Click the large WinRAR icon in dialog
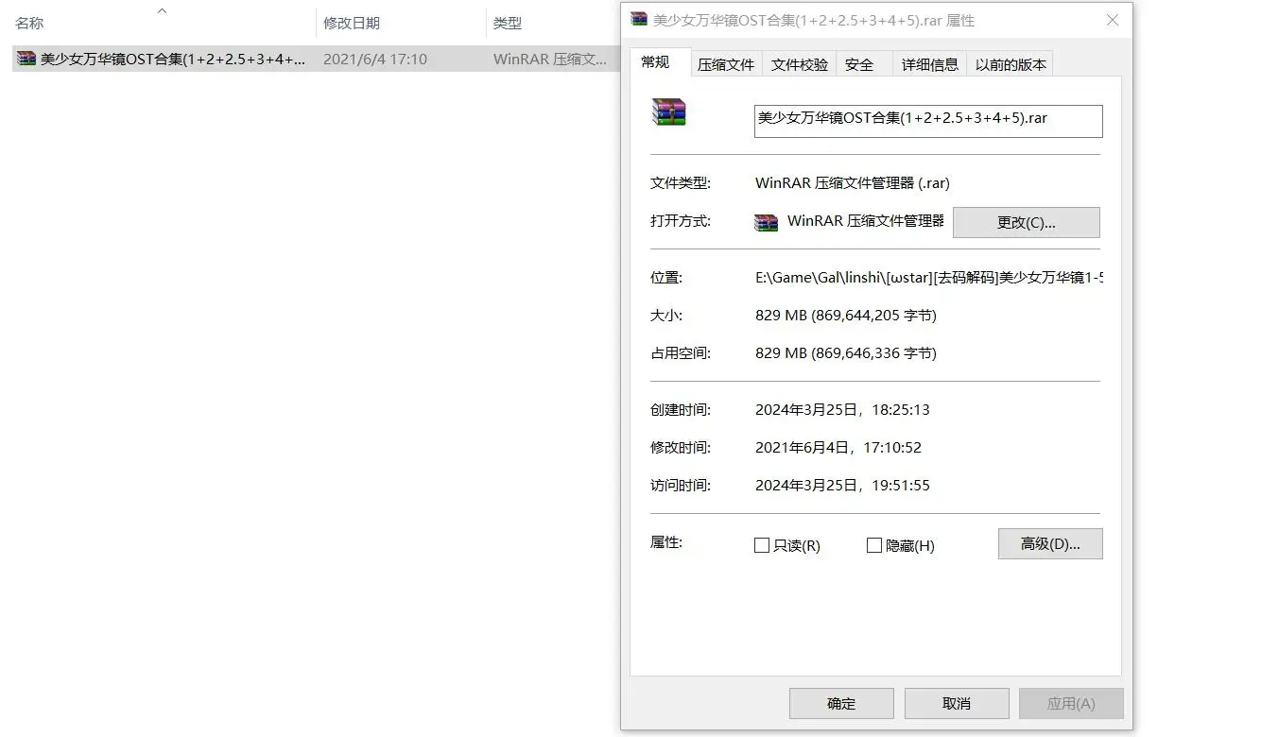The width and height of the screenshot is (1261, 737). [669, 111]
